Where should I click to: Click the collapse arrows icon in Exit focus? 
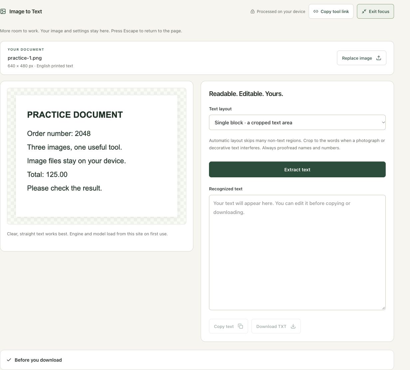tap(364, 11)
